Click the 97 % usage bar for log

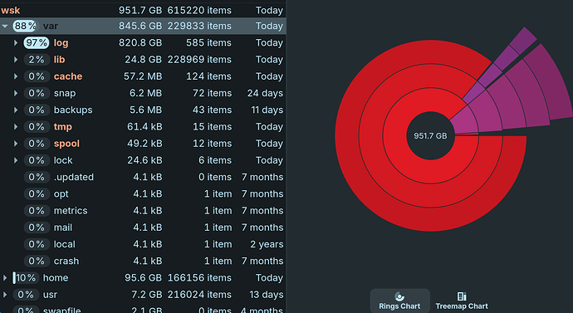37,42
